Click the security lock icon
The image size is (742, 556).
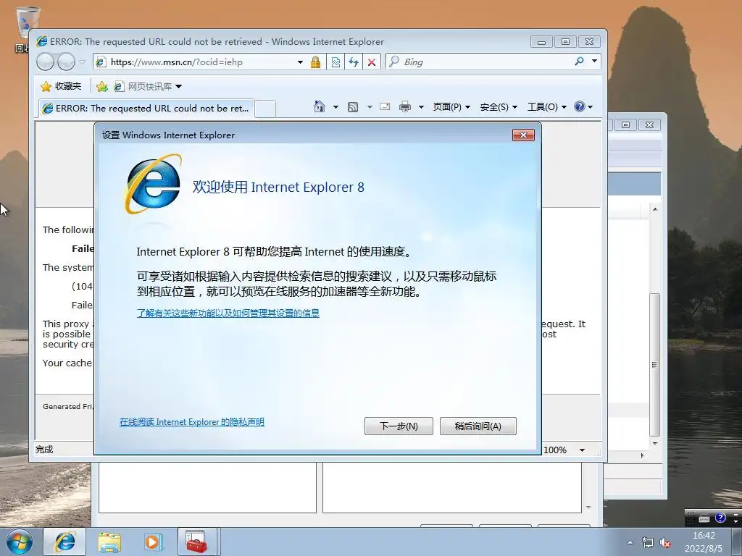tap(316, 62)
